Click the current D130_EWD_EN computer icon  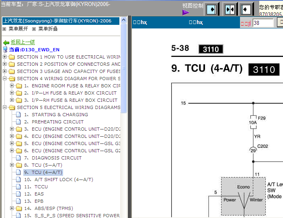click(5, 49)
